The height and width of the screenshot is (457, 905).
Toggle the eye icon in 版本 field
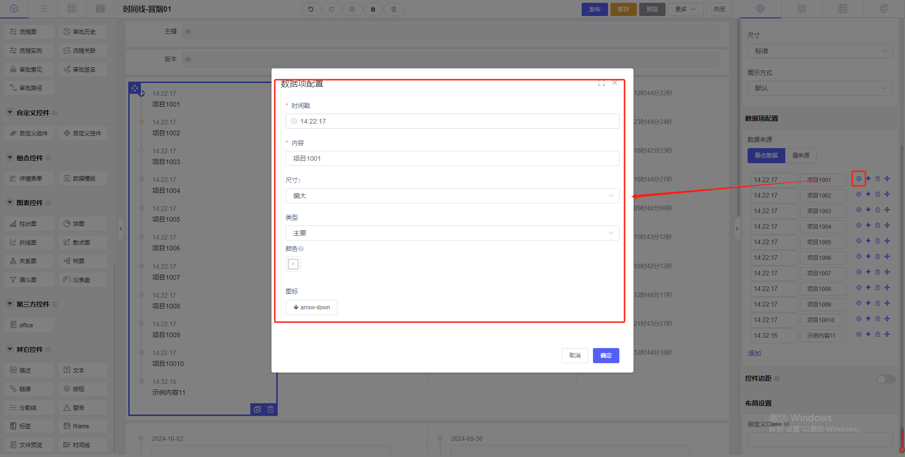coord(188,59)
